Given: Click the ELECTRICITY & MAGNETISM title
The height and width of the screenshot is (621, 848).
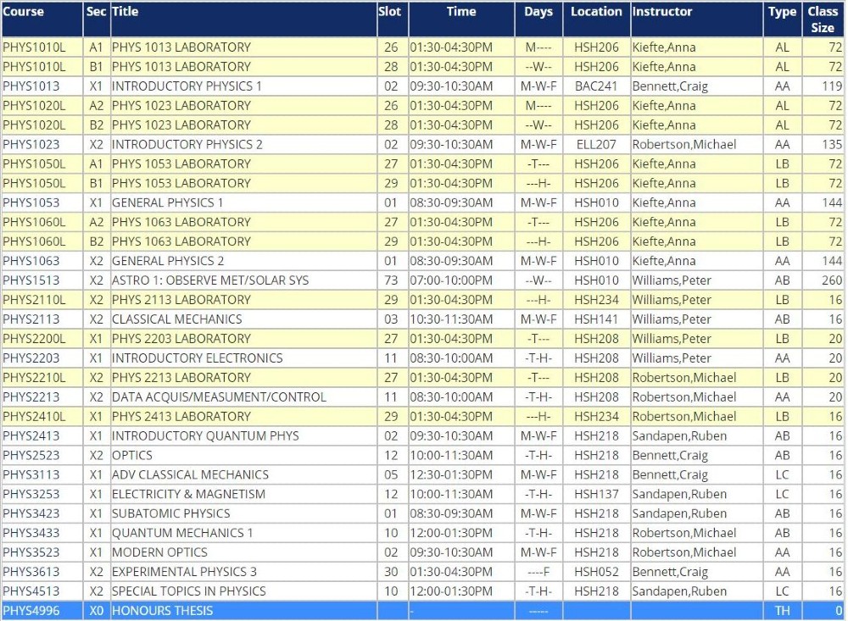Looking at the screenshot, I should (189, 495).
